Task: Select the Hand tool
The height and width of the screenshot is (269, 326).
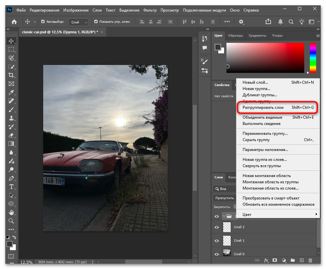Action: 11,212
